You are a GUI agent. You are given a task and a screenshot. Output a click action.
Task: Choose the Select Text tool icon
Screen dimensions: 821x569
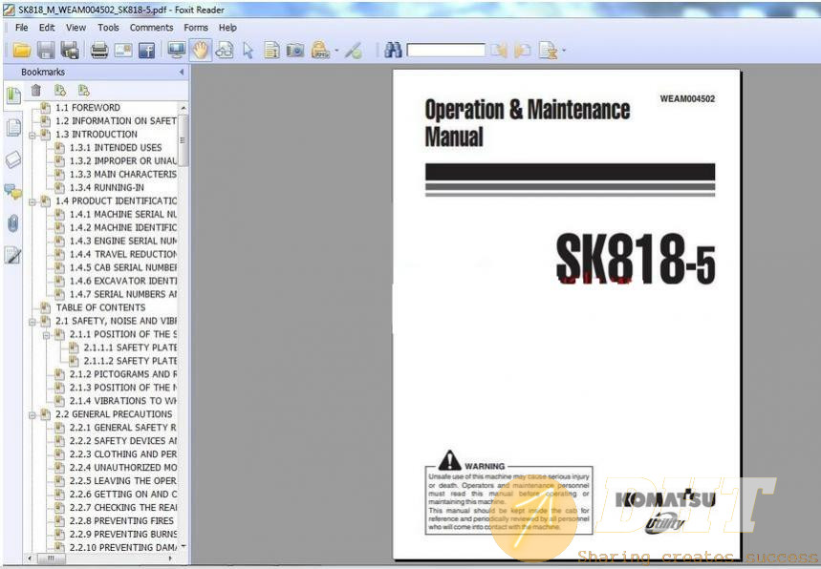(271, 51)
